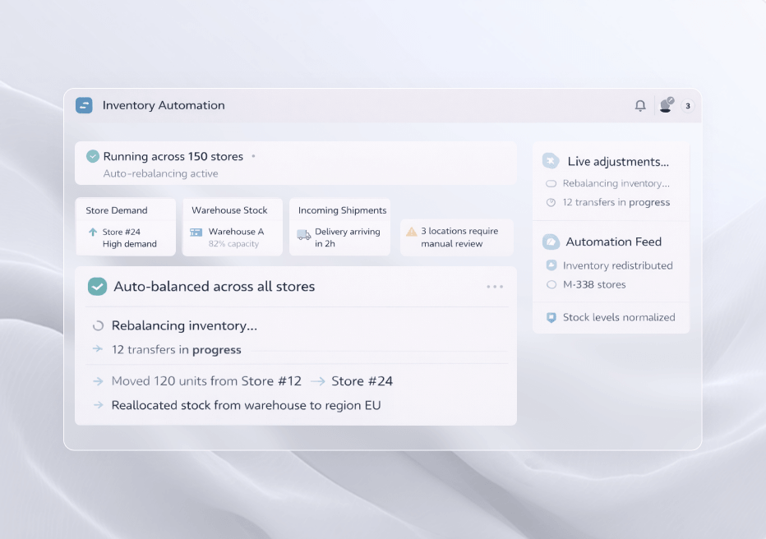Click the warehouse icon beside Warehouse A
766x539 pixels.
point(196,233)
